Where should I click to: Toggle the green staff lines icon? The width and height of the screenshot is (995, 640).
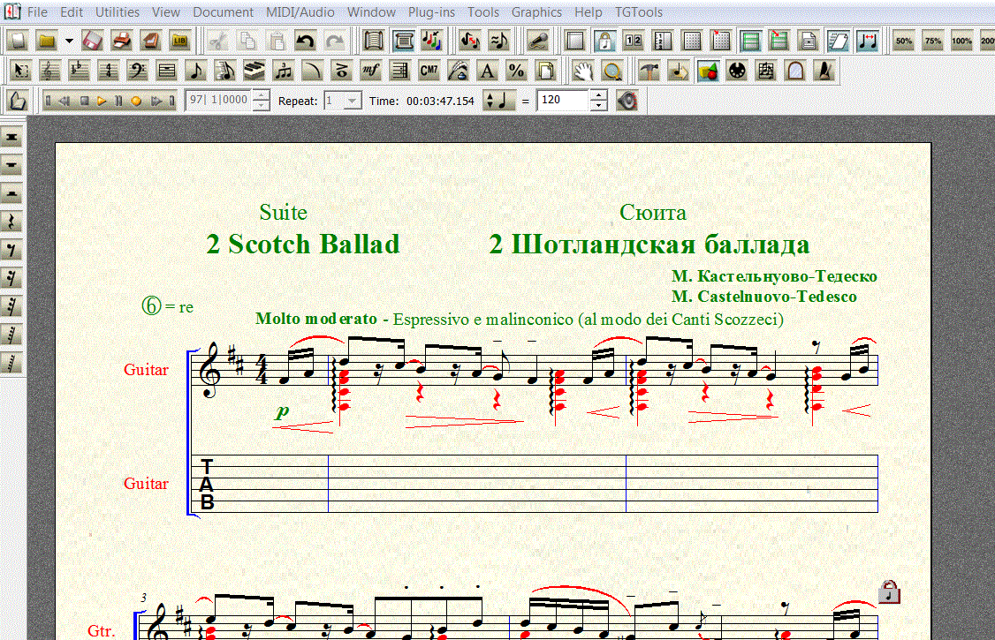(751, 41)
